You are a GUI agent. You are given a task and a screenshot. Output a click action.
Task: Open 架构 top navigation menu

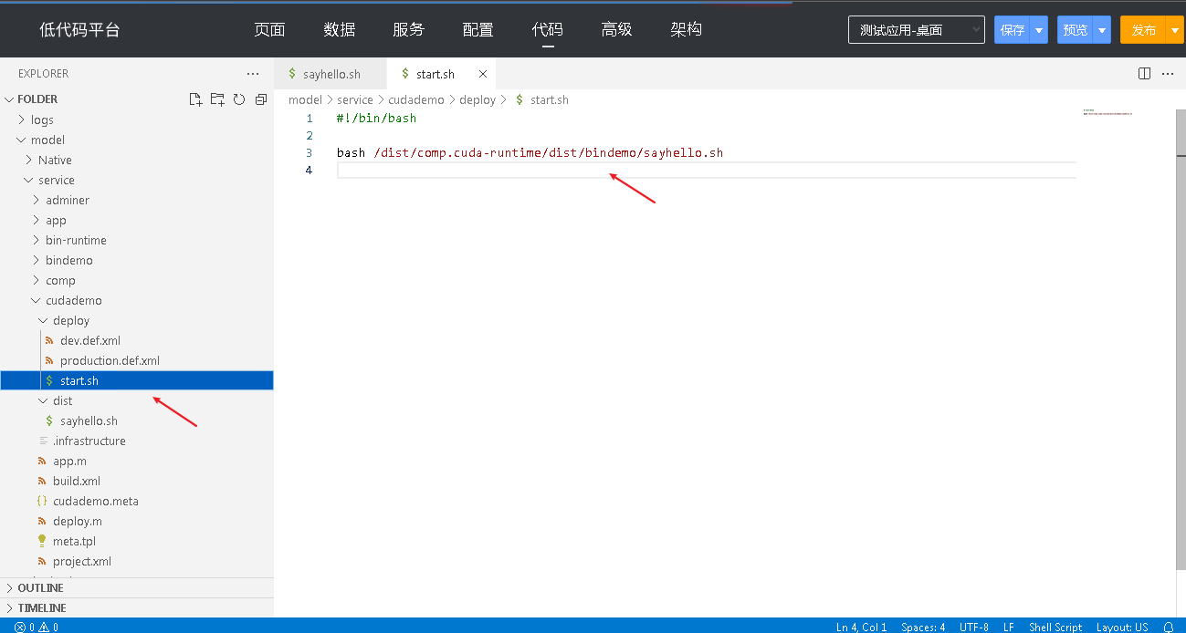click(687, 29)
